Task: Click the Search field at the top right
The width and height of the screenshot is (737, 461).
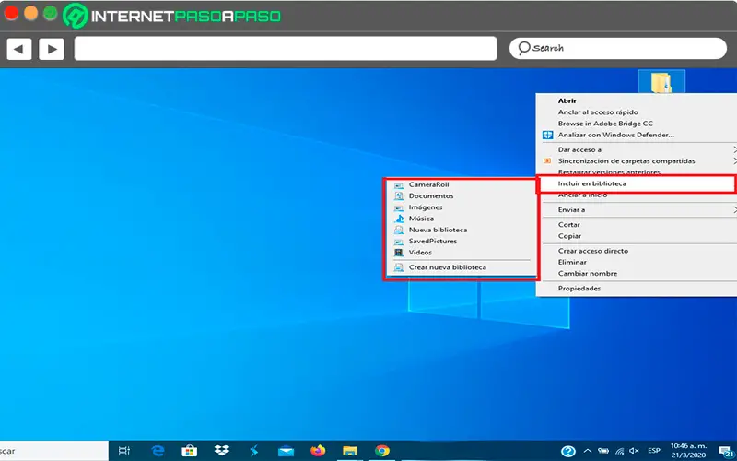Action: pos(618,49)
